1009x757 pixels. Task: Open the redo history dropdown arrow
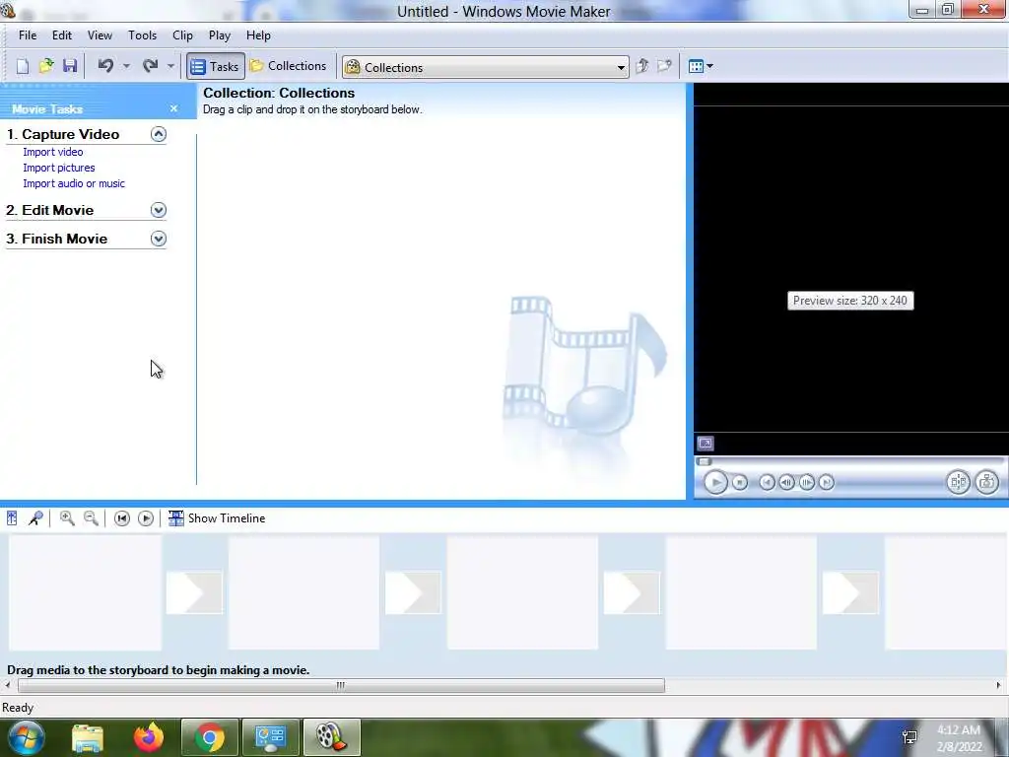tap(170, 66)
